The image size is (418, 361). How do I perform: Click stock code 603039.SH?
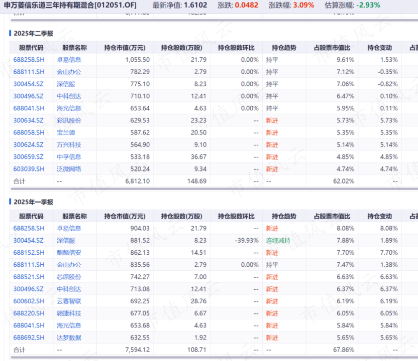[29, 169]
